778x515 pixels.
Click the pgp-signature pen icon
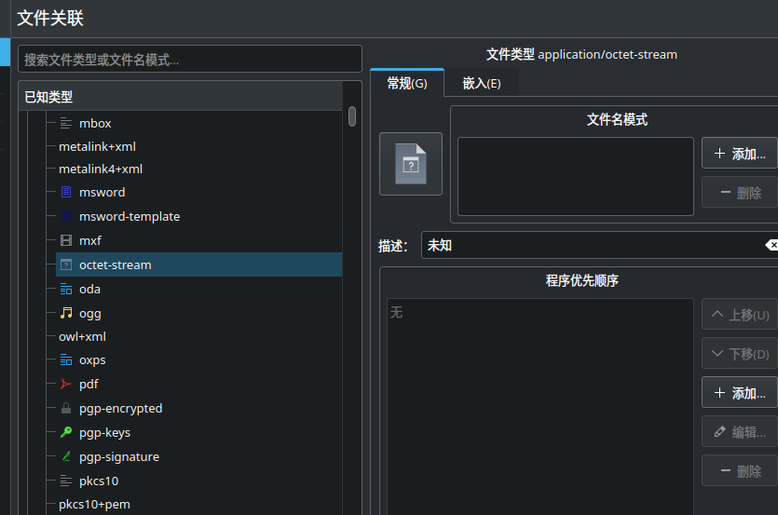click(66, 456)
